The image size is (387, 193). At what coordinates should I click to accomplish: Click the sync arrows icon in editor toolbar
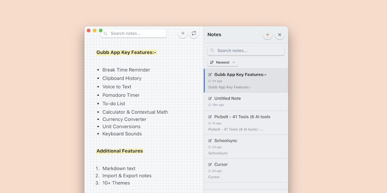193,34
